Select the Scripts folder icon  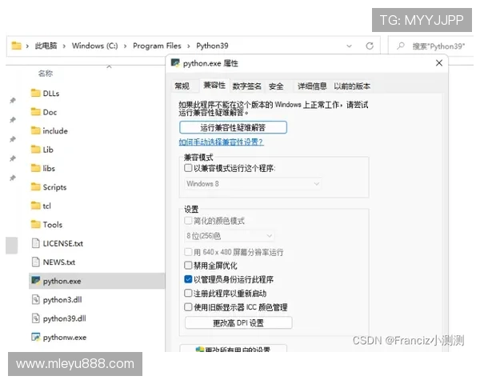click(36, 186)
